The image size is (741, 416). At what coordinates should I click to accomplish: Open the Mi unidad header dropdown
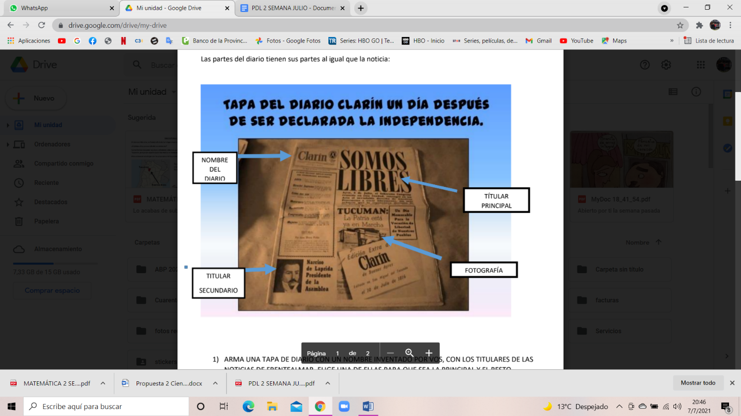(x=174, y=92)
